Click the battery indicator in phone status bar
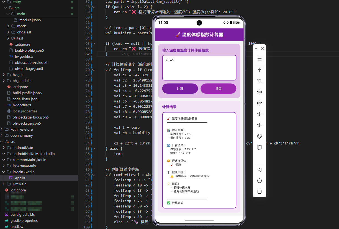The image size is (339, 229). point(237,23)
